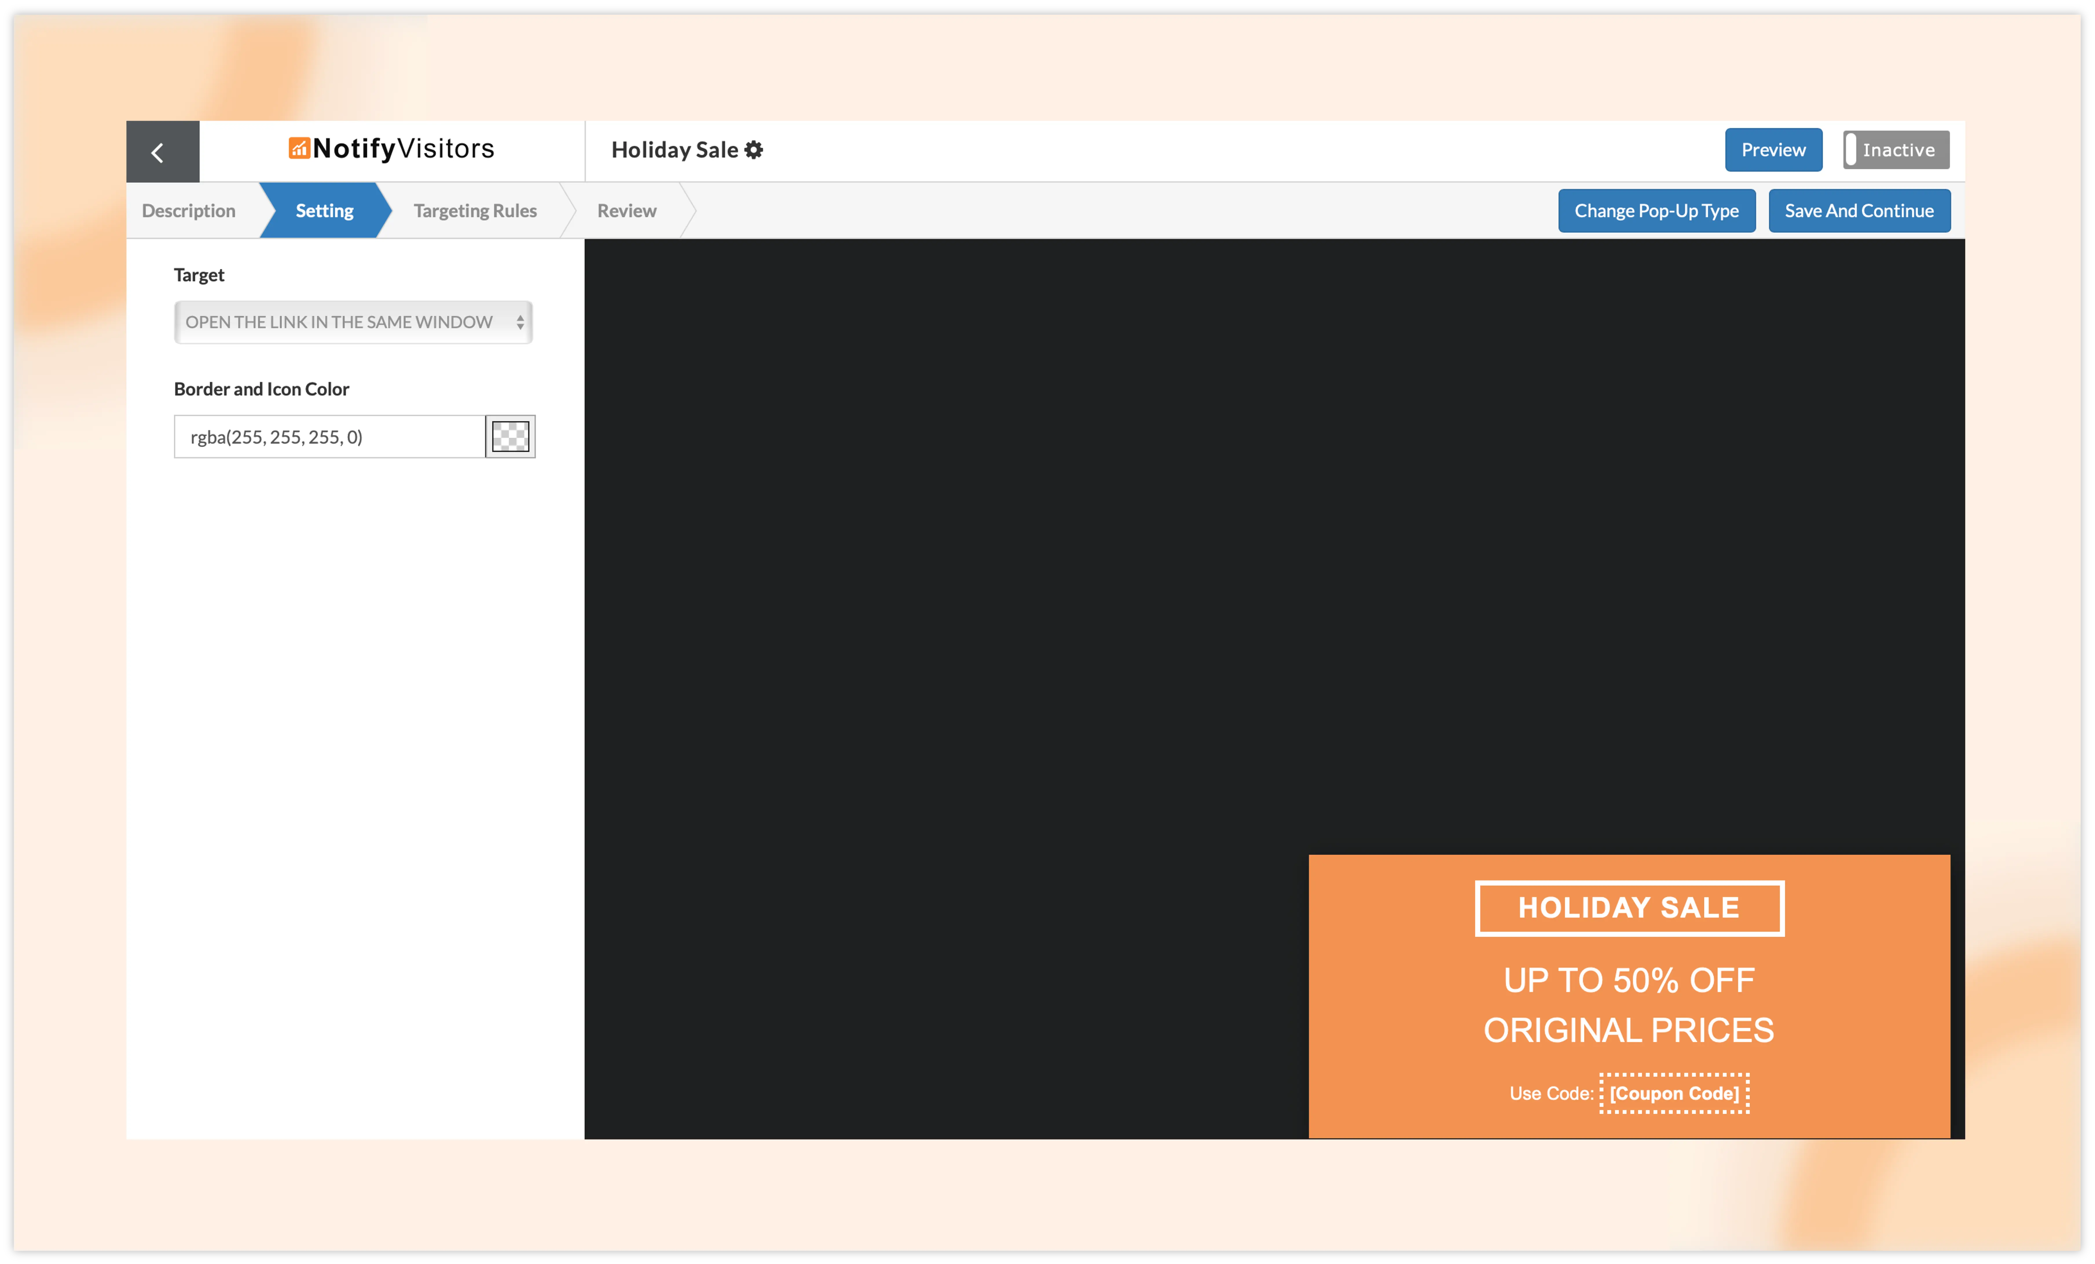
Task: Select the HOLIDAY SALE heading box
Action: tap(1628, 907)
